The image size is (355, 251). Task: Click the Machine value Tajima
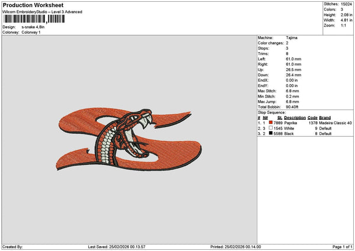(292, 37)
